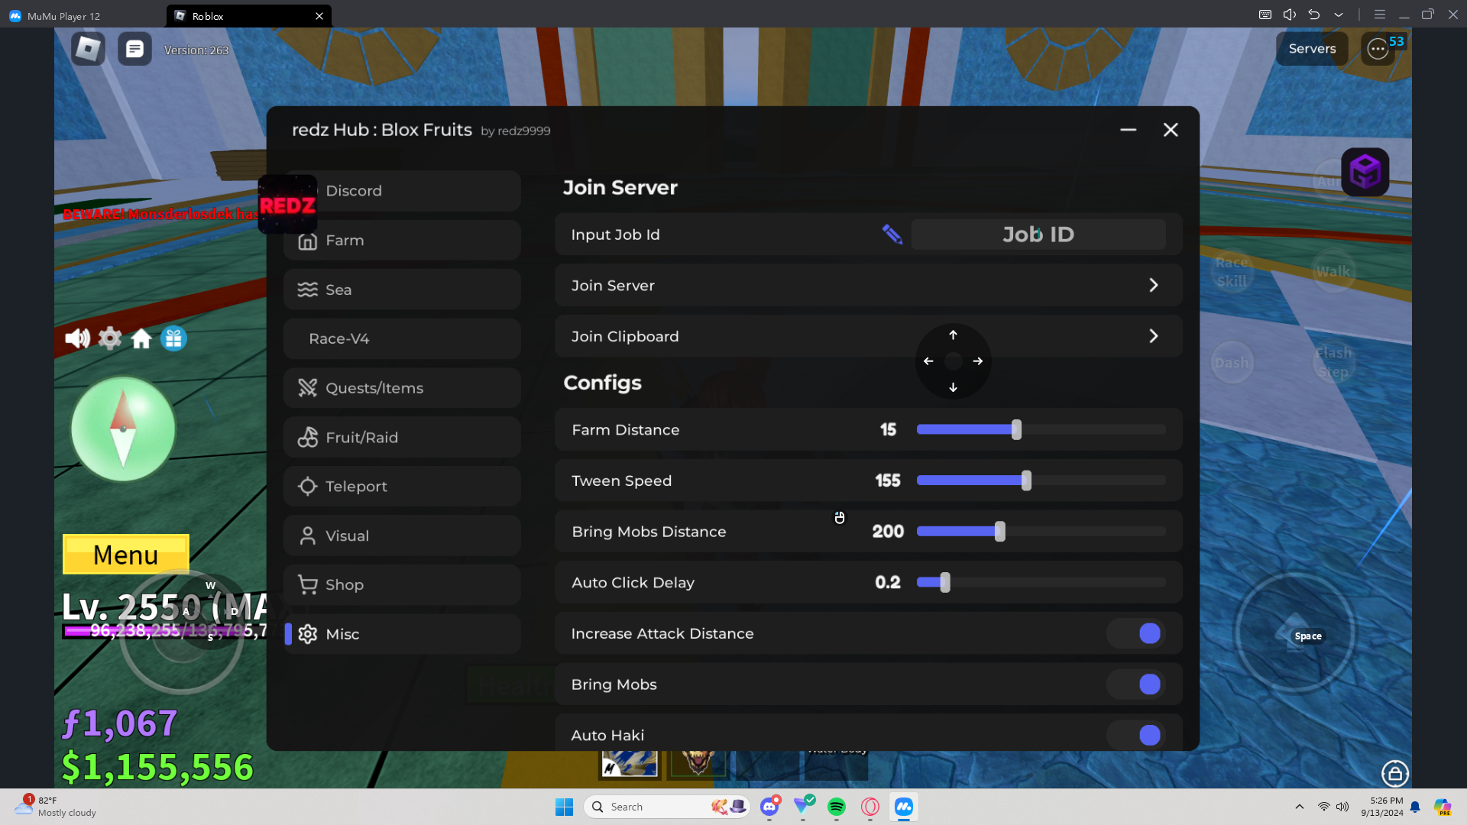Viewport: 1467px width, 825px height.
Task: Toggle the Auto Haki switch
Action: pos(1136,735)
